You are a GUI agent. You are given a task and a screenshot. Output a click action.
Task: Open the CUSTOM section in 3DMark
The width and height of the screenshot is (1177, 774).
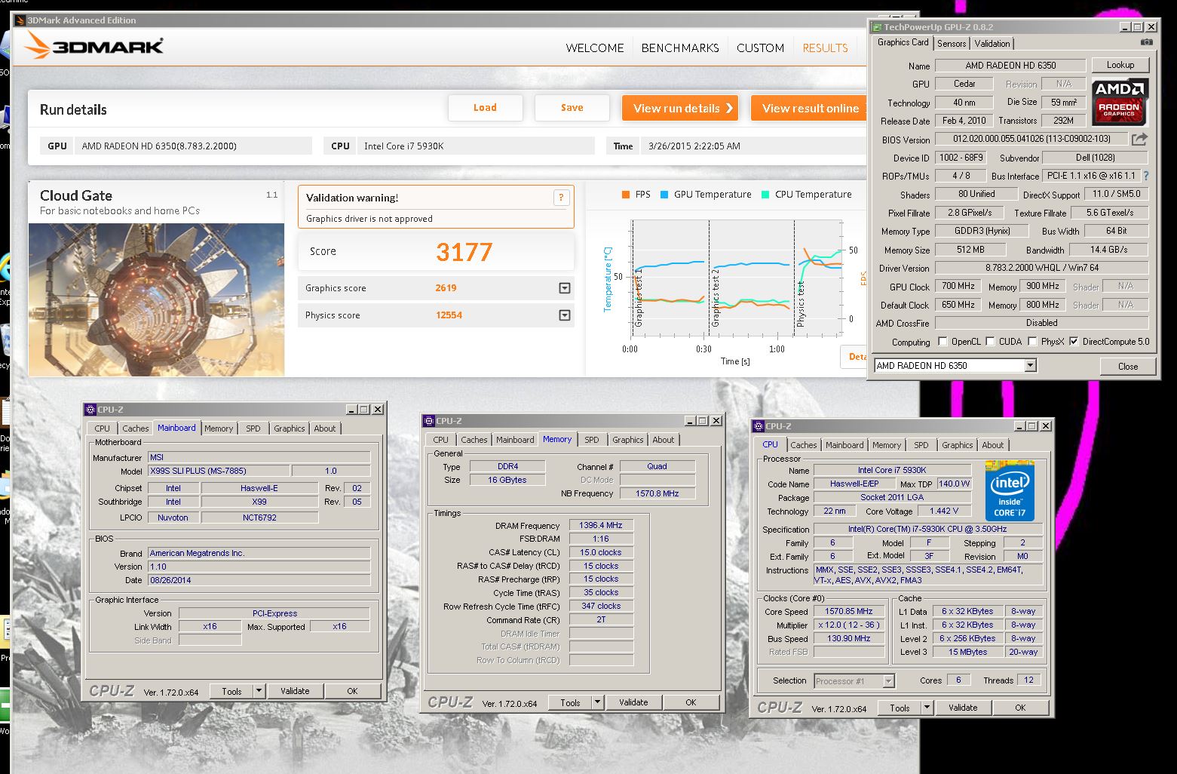point(760,48)
